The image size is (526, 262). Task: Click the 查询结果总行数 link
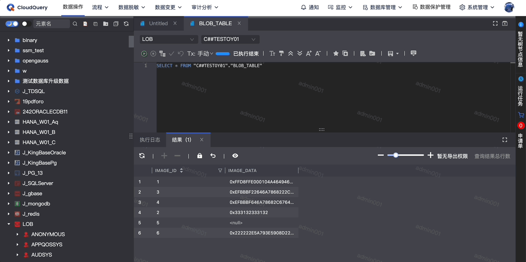[x=492, y=155]
